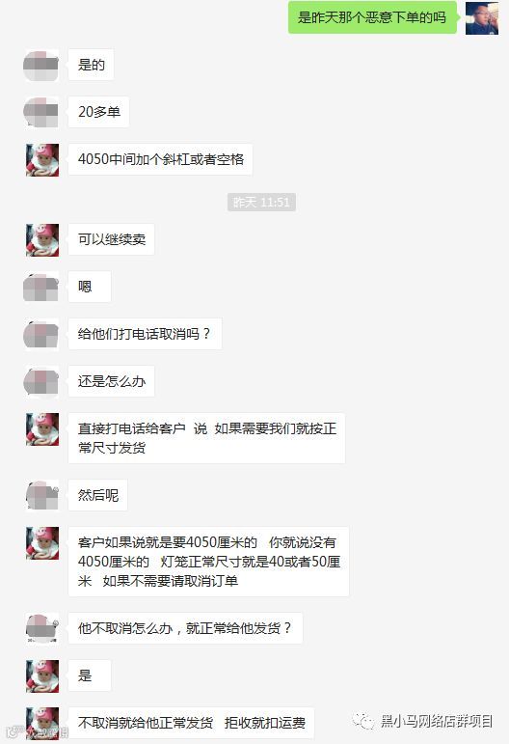Click the message '他不取消怎么办，就正常给他发货？'
509x744 pixels.
point(185,628)
